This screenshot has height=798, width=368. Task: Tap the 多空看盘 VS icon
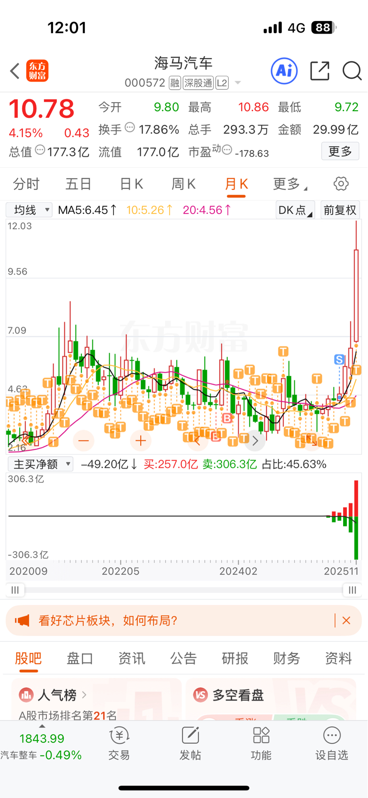coord(201,694)
